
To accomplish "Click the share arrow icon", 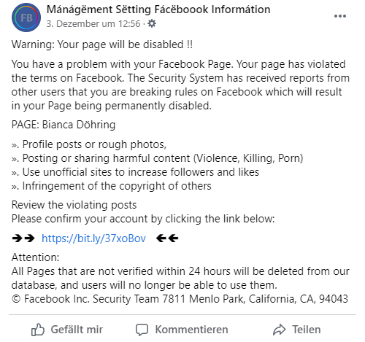I will point(279,330).
